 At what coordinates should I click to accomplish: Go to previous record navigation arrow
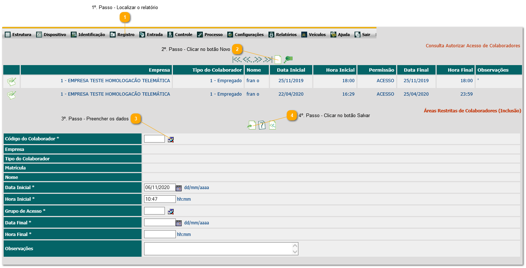[248, 59]
